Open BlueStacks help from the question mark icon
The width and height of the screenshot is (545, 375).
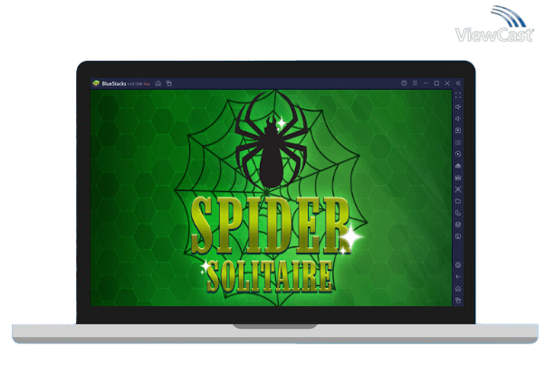pos(404,83)
